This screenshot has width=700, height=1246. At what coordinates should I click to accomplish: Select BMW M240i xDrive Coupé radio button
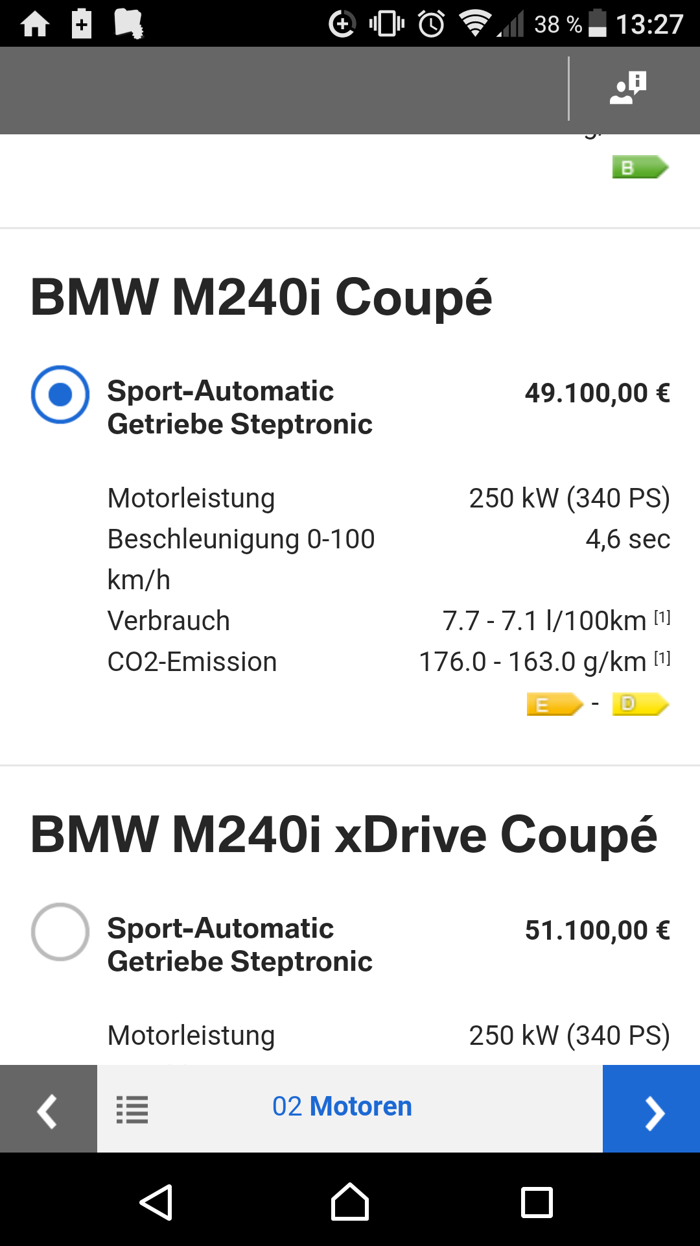60,932
